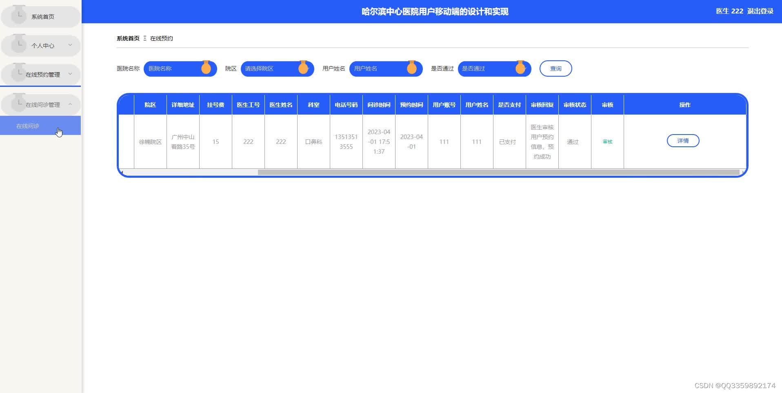This screenshot has height=393, width=782.
Task: Open the 系统首页 sidebar menu item
Action: (x=40, y=17)
